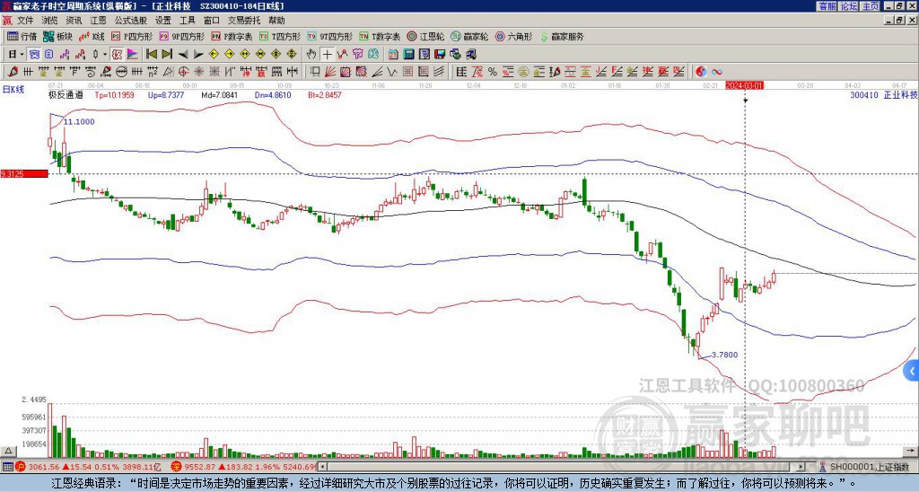Viewport: 919px width, 492px height.
Task: Open the P数字表 tool
Action: pyautogui.click(x=232, y=36)
